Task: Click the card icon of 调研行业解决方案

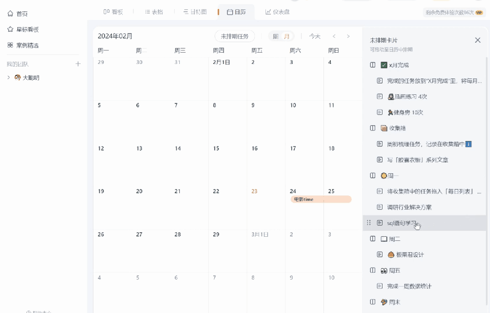Action: pyautogui.click(x=380, y=207)
